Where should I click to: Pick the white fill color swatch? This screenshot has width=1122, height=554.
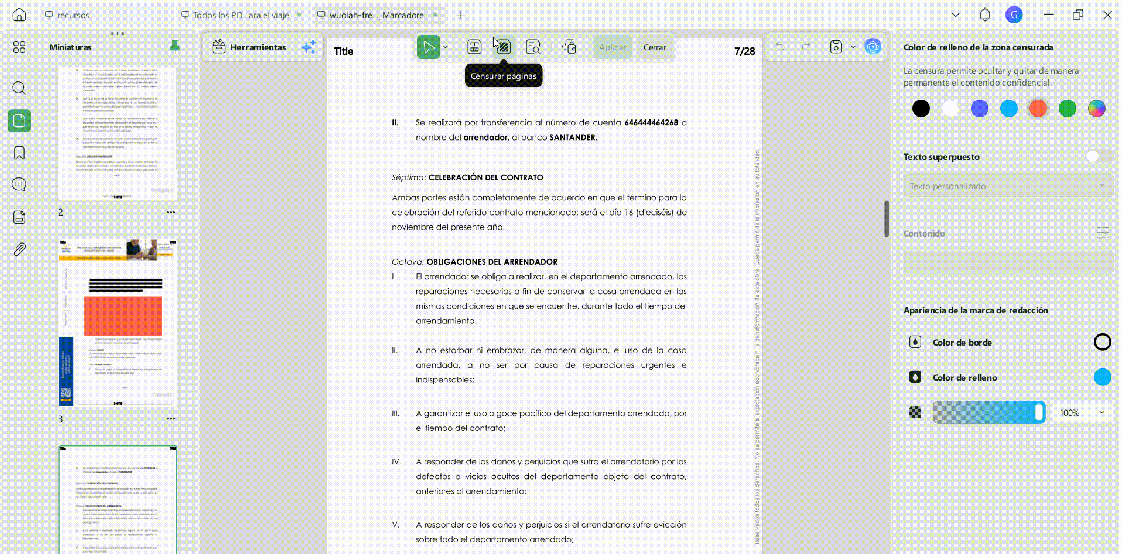click(950, 108)
